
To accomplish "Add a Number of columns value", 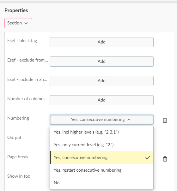I will (101, 100).
